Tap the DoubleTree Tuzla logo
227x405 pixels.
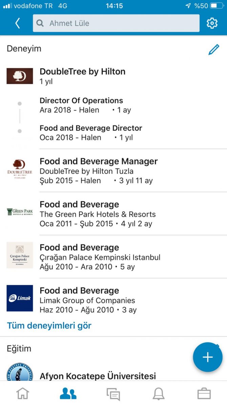20,170
